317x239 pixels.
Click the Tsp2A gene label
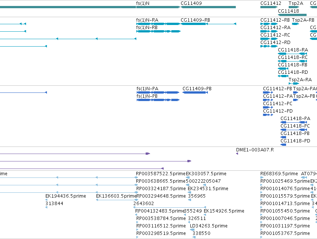pyautogui.click(x=296, y=3)
